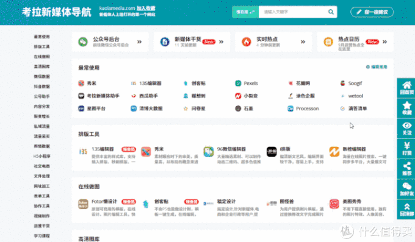The height and width of the screenshot is (242, 415).
Task: Open 秀米 in frequently used list
Action: click(x=87, y=84)
